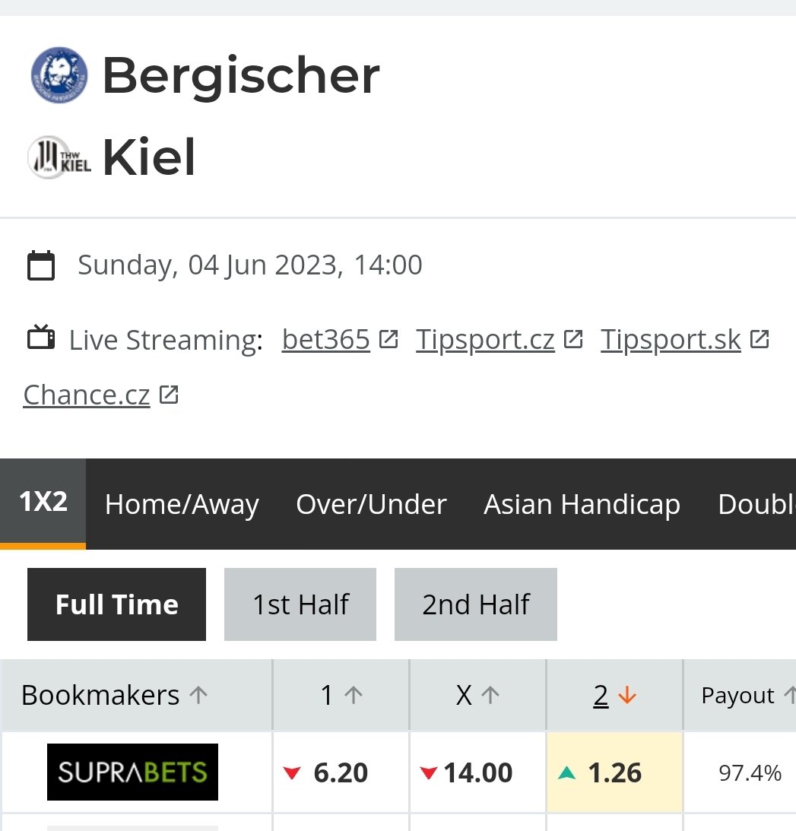Open the Suprabets bookmaker logo

tap(132, 772)
